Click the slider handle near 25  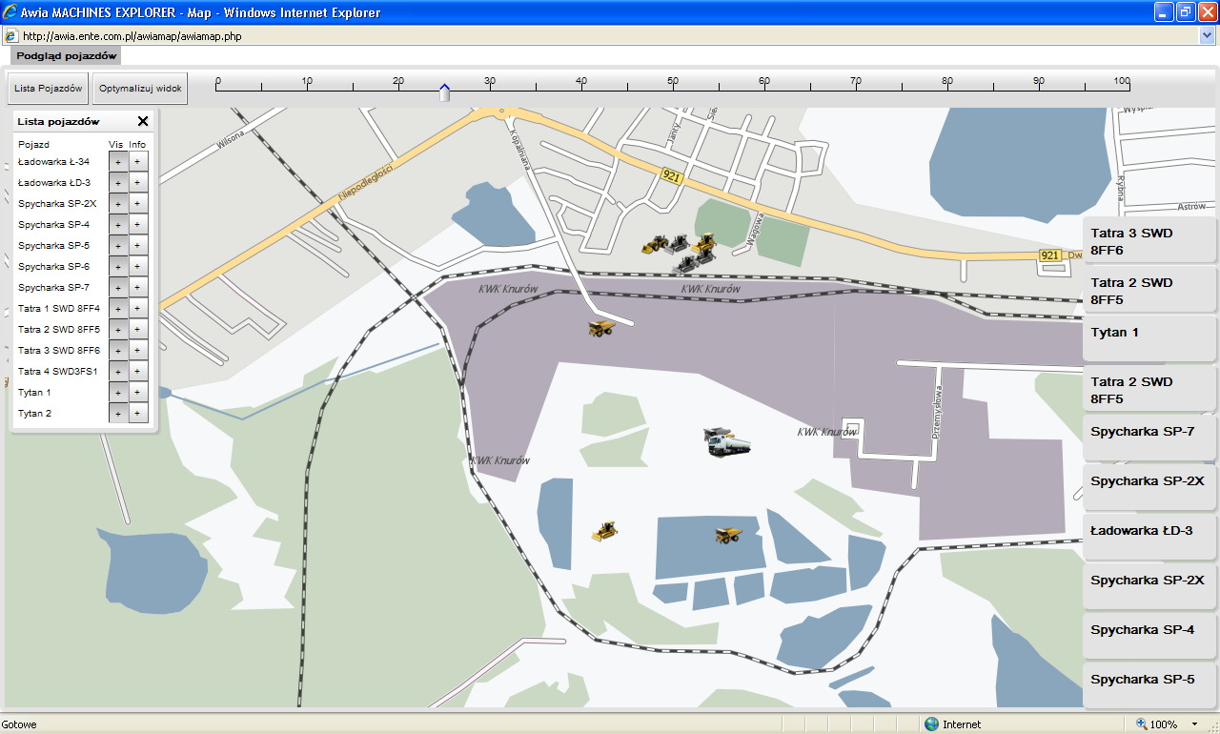coord(444,92)
